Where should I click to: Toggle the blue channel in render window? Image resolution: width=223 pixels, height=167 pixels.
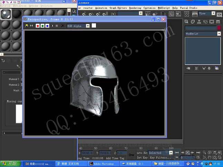tap(47, 26)
